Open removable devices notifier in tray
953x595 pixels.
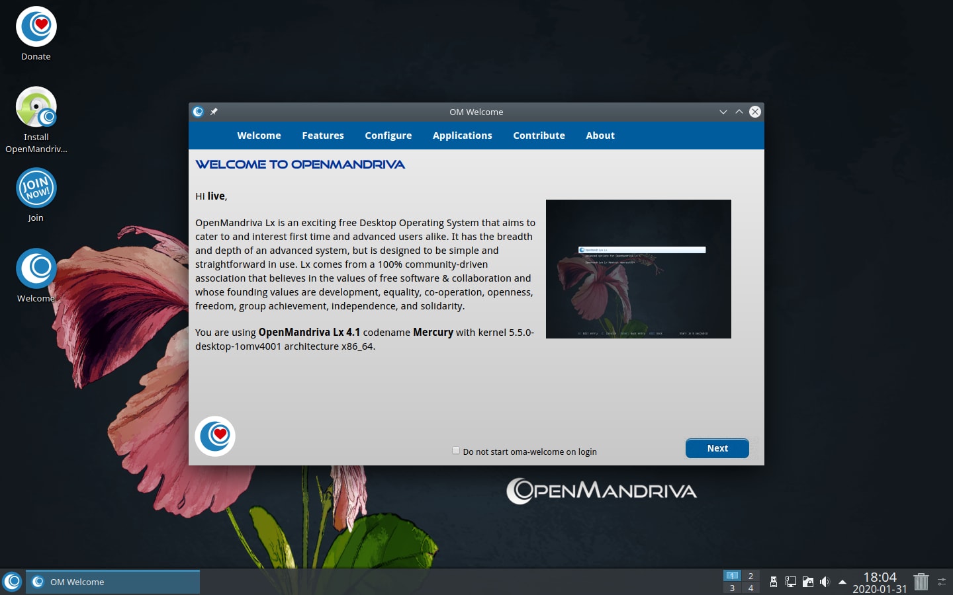point(773,582)
